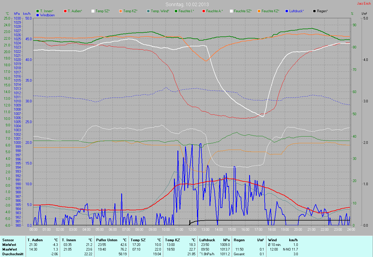373x257 pixels.
Task: Click the green T. Innen legend swatch
Action: 38,11
